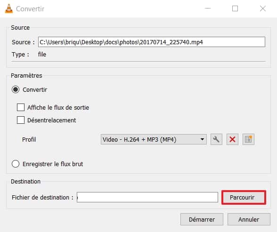Image resolution: width=277 pixels, height=232 pixels.
Task: Open the Profil dropdown list
Action: (x=154, y=139)
